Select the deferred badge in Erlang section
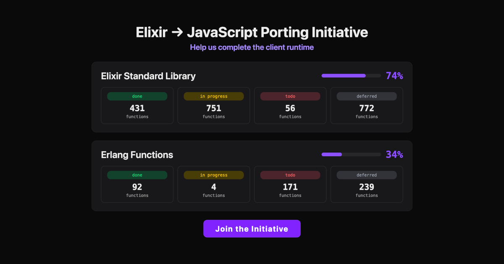504x264 pixels. click(x=366, y=175)
